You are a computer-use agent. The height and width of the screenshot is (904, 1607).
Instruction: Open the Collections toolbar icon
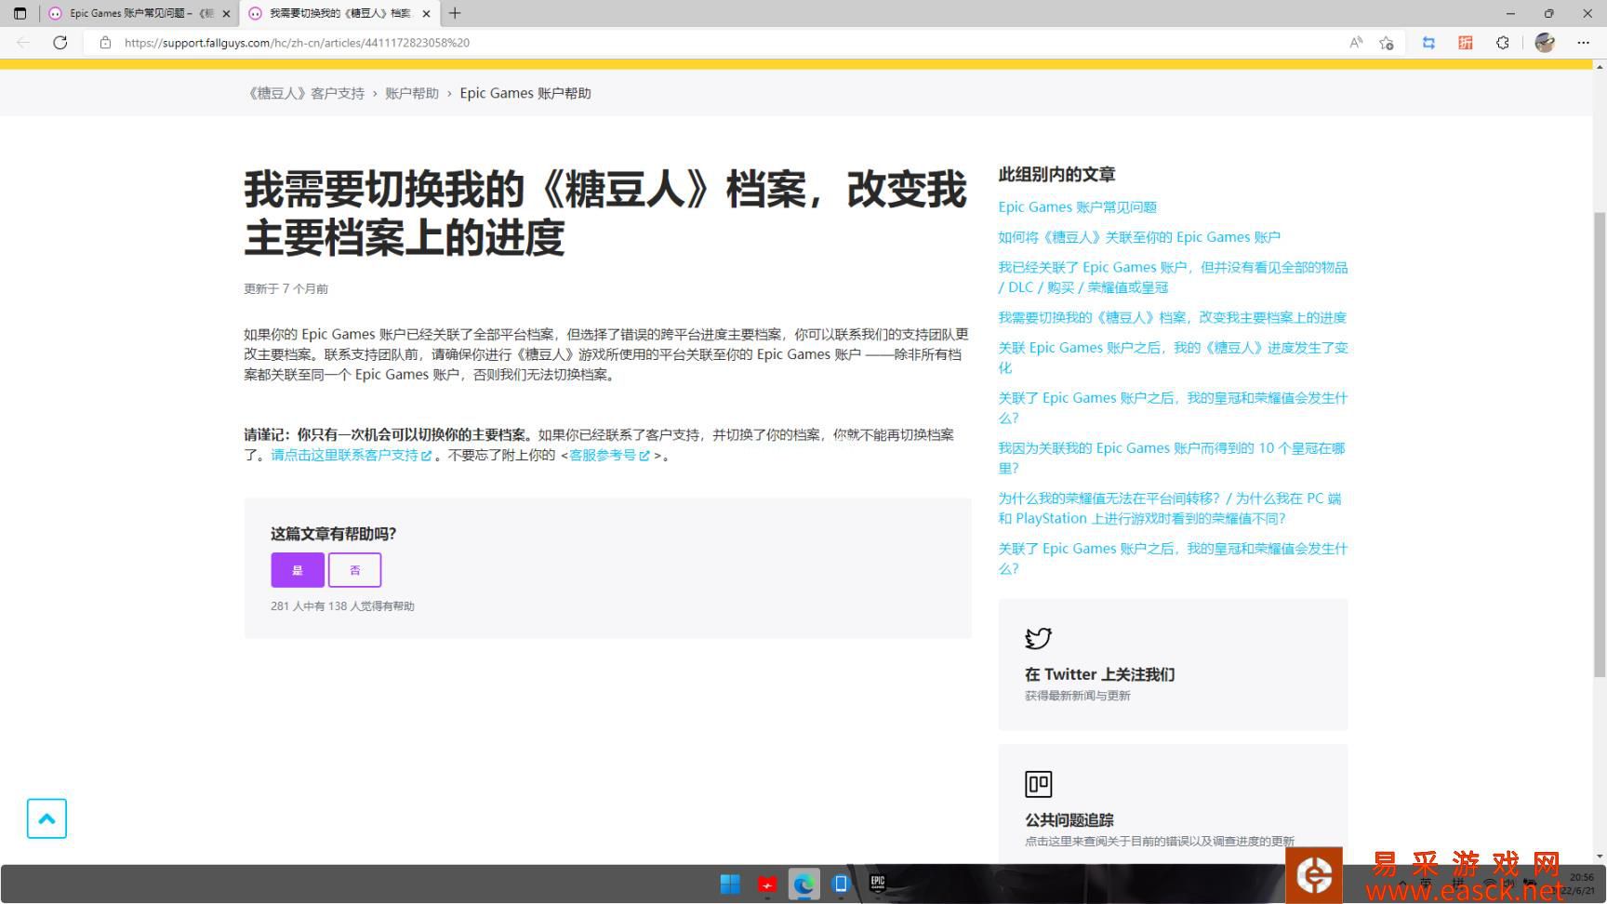tap(1428, 43)
